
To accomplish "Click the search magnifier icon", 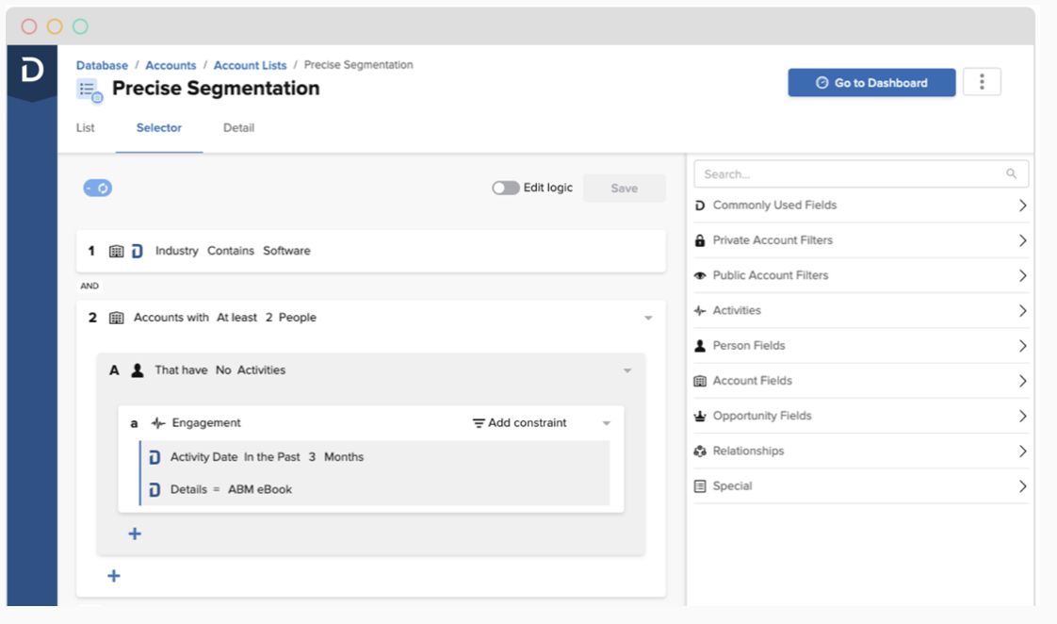I will pyautogui.click(x=1012, y=174).
